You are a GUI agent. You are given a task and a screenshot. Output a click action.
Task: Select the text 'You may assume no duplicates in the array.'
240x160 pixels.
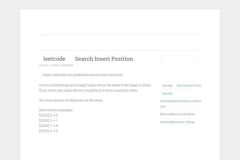tap(71, 100)
